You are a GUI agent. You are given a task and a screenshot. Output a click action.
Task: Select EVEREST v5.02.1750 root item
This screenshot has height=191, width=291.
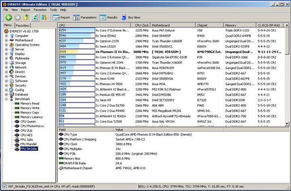pyautogui.click(x=24, y=31)
